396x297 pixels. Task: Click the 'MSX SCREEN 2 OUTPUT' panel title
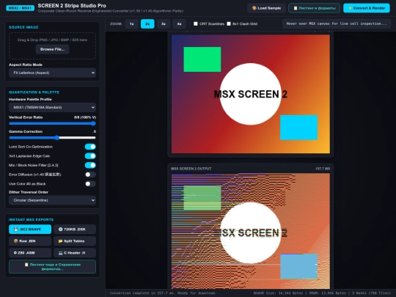[191, 169]
